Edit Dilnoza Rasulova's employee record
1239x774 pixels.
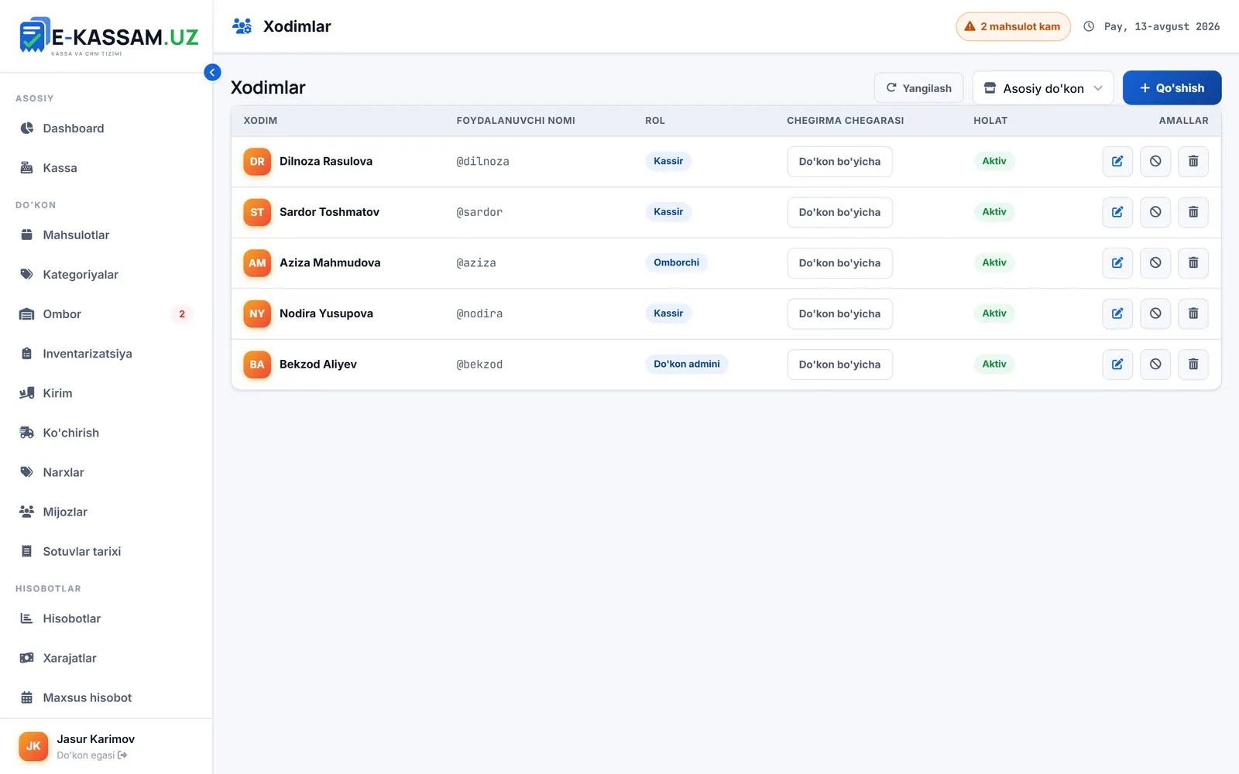click(1117, 162)
